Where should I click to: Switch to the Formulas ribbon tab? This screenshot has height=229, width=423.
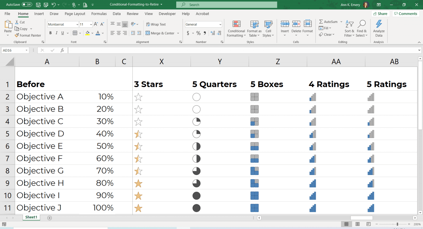click(x=99, y=14)
